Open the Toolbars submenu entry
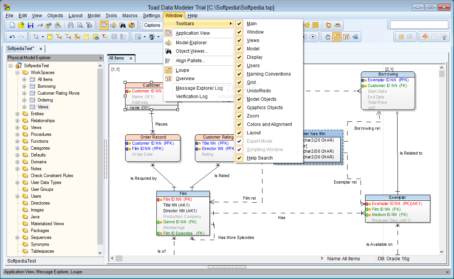454x279 pixels. (198, 24)
